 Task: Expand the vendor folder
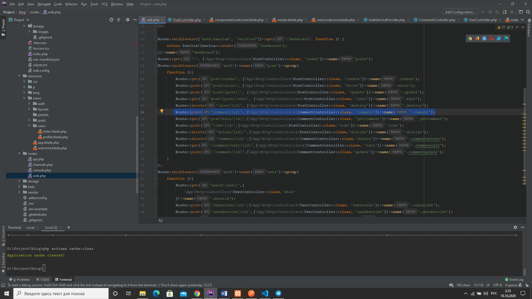[19, 192]
